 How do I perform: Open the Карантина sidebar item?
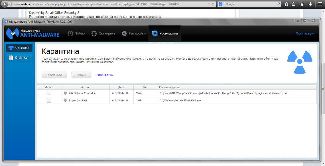(19, 48)
